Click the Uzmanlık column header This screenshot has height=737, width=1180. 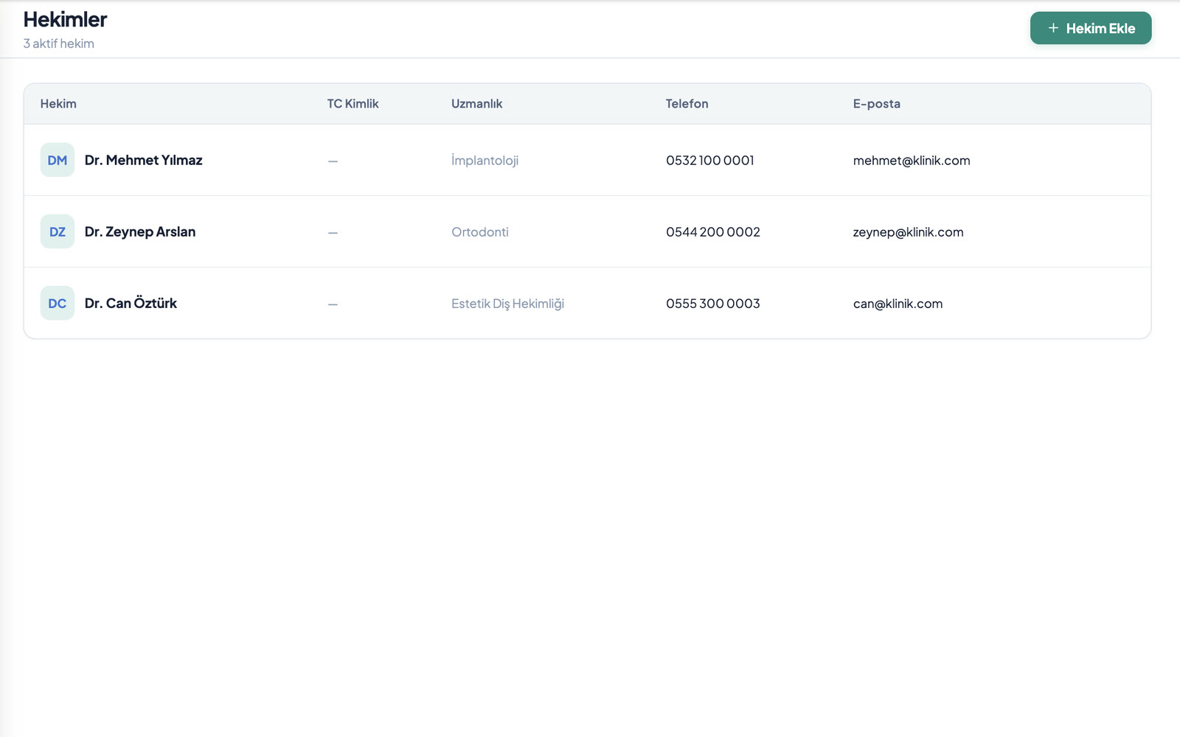pyautogui.click(x=476, y=104)
